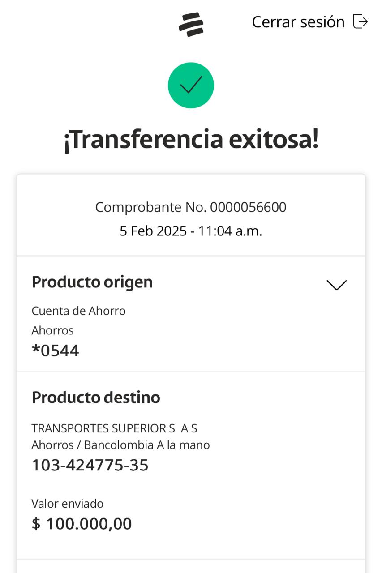This screenshot has width=382, height=573.
Task: Select the Comprobante No. 0000056600 text
Action: coord(191,207)
